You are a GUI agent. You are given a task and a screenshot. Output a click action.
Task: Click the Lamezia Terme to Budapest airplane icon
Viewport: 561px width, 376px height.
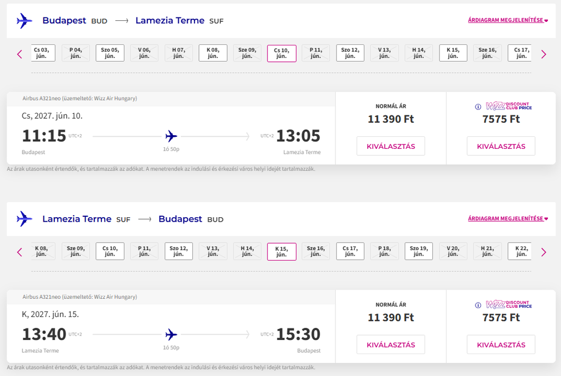pos(24,219)
